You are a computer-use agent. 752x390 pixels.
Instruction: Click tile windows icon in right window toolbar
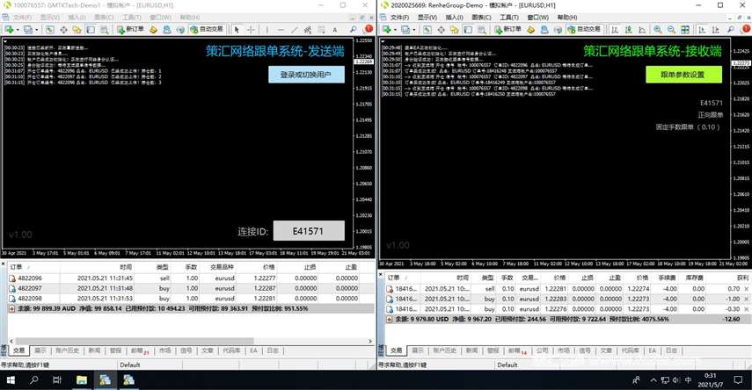pyautogui.click(x=685, y=30)
